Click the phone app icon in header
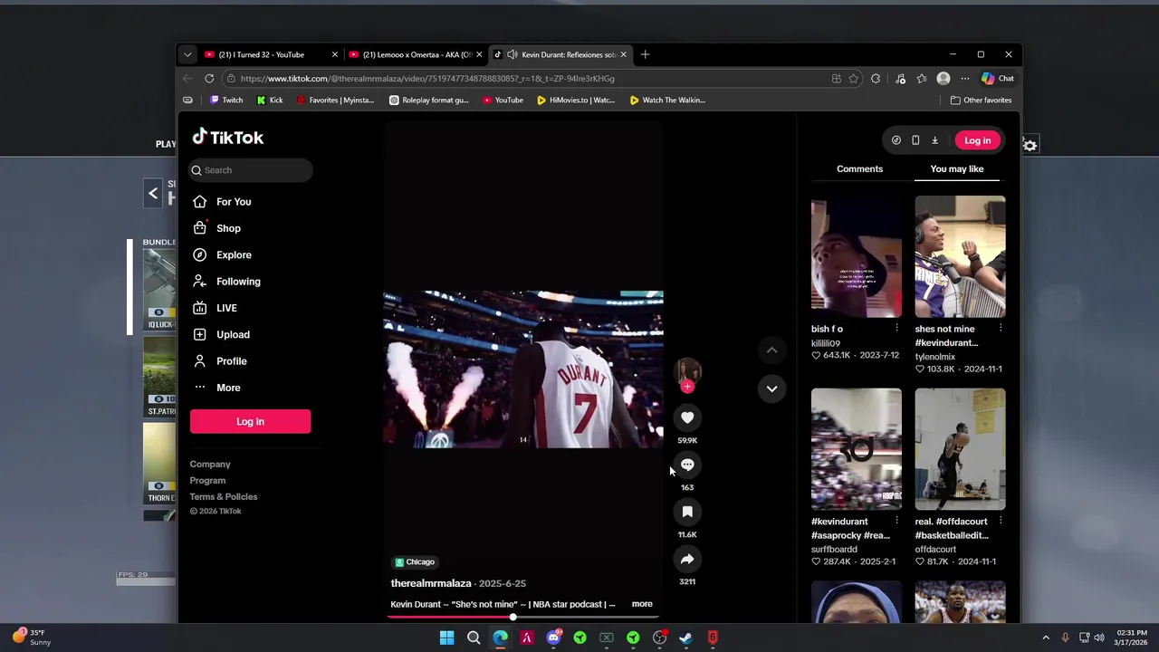Viewport: 1159px width, 652px height. click(x=915, y=140)
